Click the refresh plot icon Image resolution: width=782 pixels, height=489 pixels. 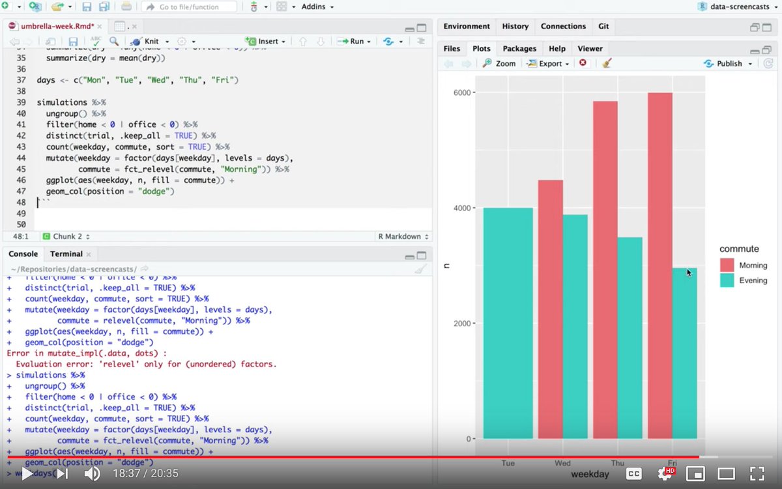click(768, 63)
